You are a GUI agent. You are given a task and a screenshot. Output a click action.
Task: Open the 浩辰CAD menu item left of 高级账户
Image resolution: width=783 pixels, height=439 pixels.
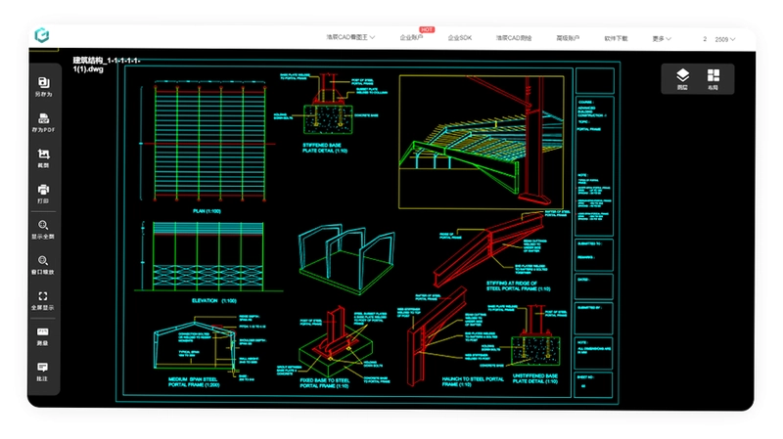coord(514,38)
